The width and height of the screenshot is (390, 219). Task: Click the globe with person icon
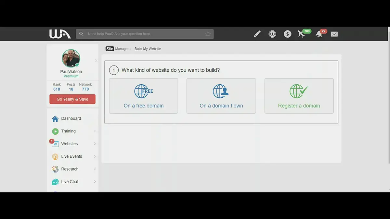click(221, 91)
